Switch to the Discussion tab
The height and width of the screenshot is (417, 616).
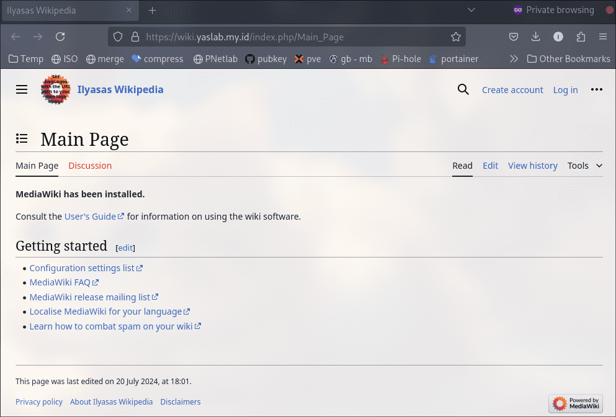(x=90, y=166)
